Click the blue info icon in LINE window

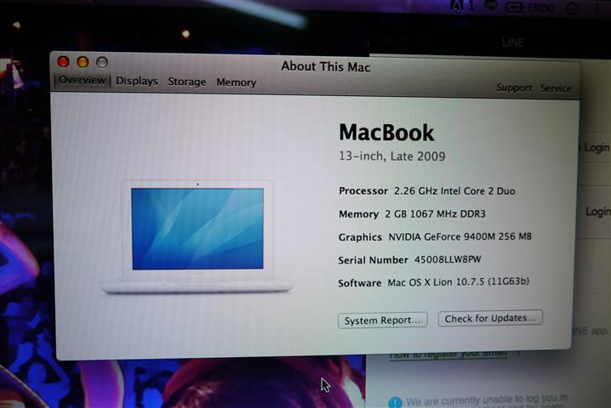tap(395, 402)
